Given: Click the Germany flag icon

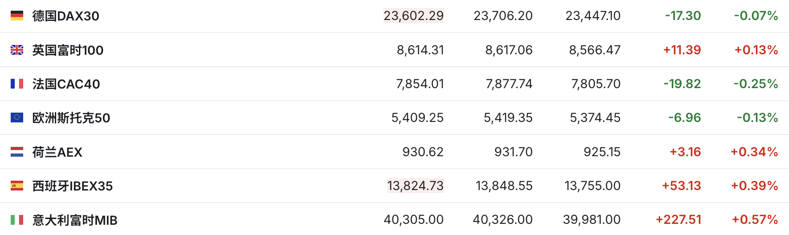Looking at the screenshot, I should [x=17, y=16].
